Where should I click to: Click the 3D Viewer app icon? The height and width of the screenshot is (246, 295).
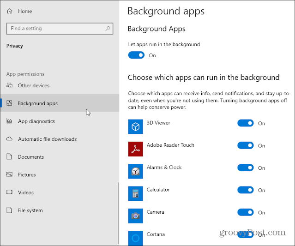(135, 126)
